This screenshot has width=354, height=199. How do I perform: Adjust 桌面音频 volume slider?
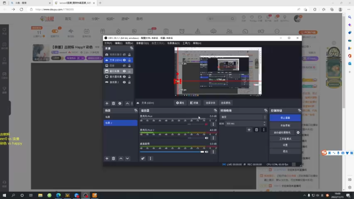(x=172, y=152)
